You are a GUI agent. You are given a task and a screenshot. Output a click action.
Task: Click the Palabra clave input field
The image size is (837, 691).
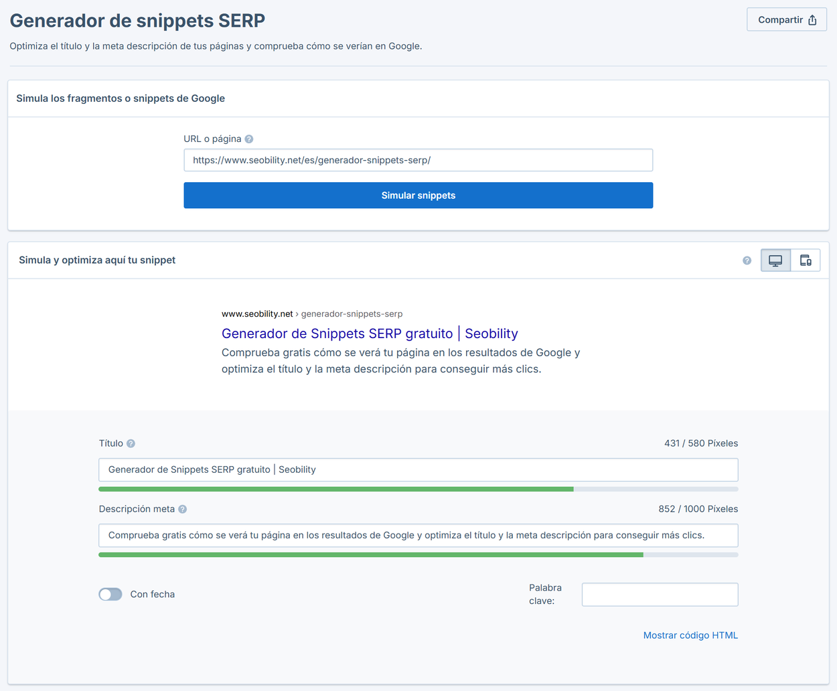pyautogui.click(x=660, y=595)
